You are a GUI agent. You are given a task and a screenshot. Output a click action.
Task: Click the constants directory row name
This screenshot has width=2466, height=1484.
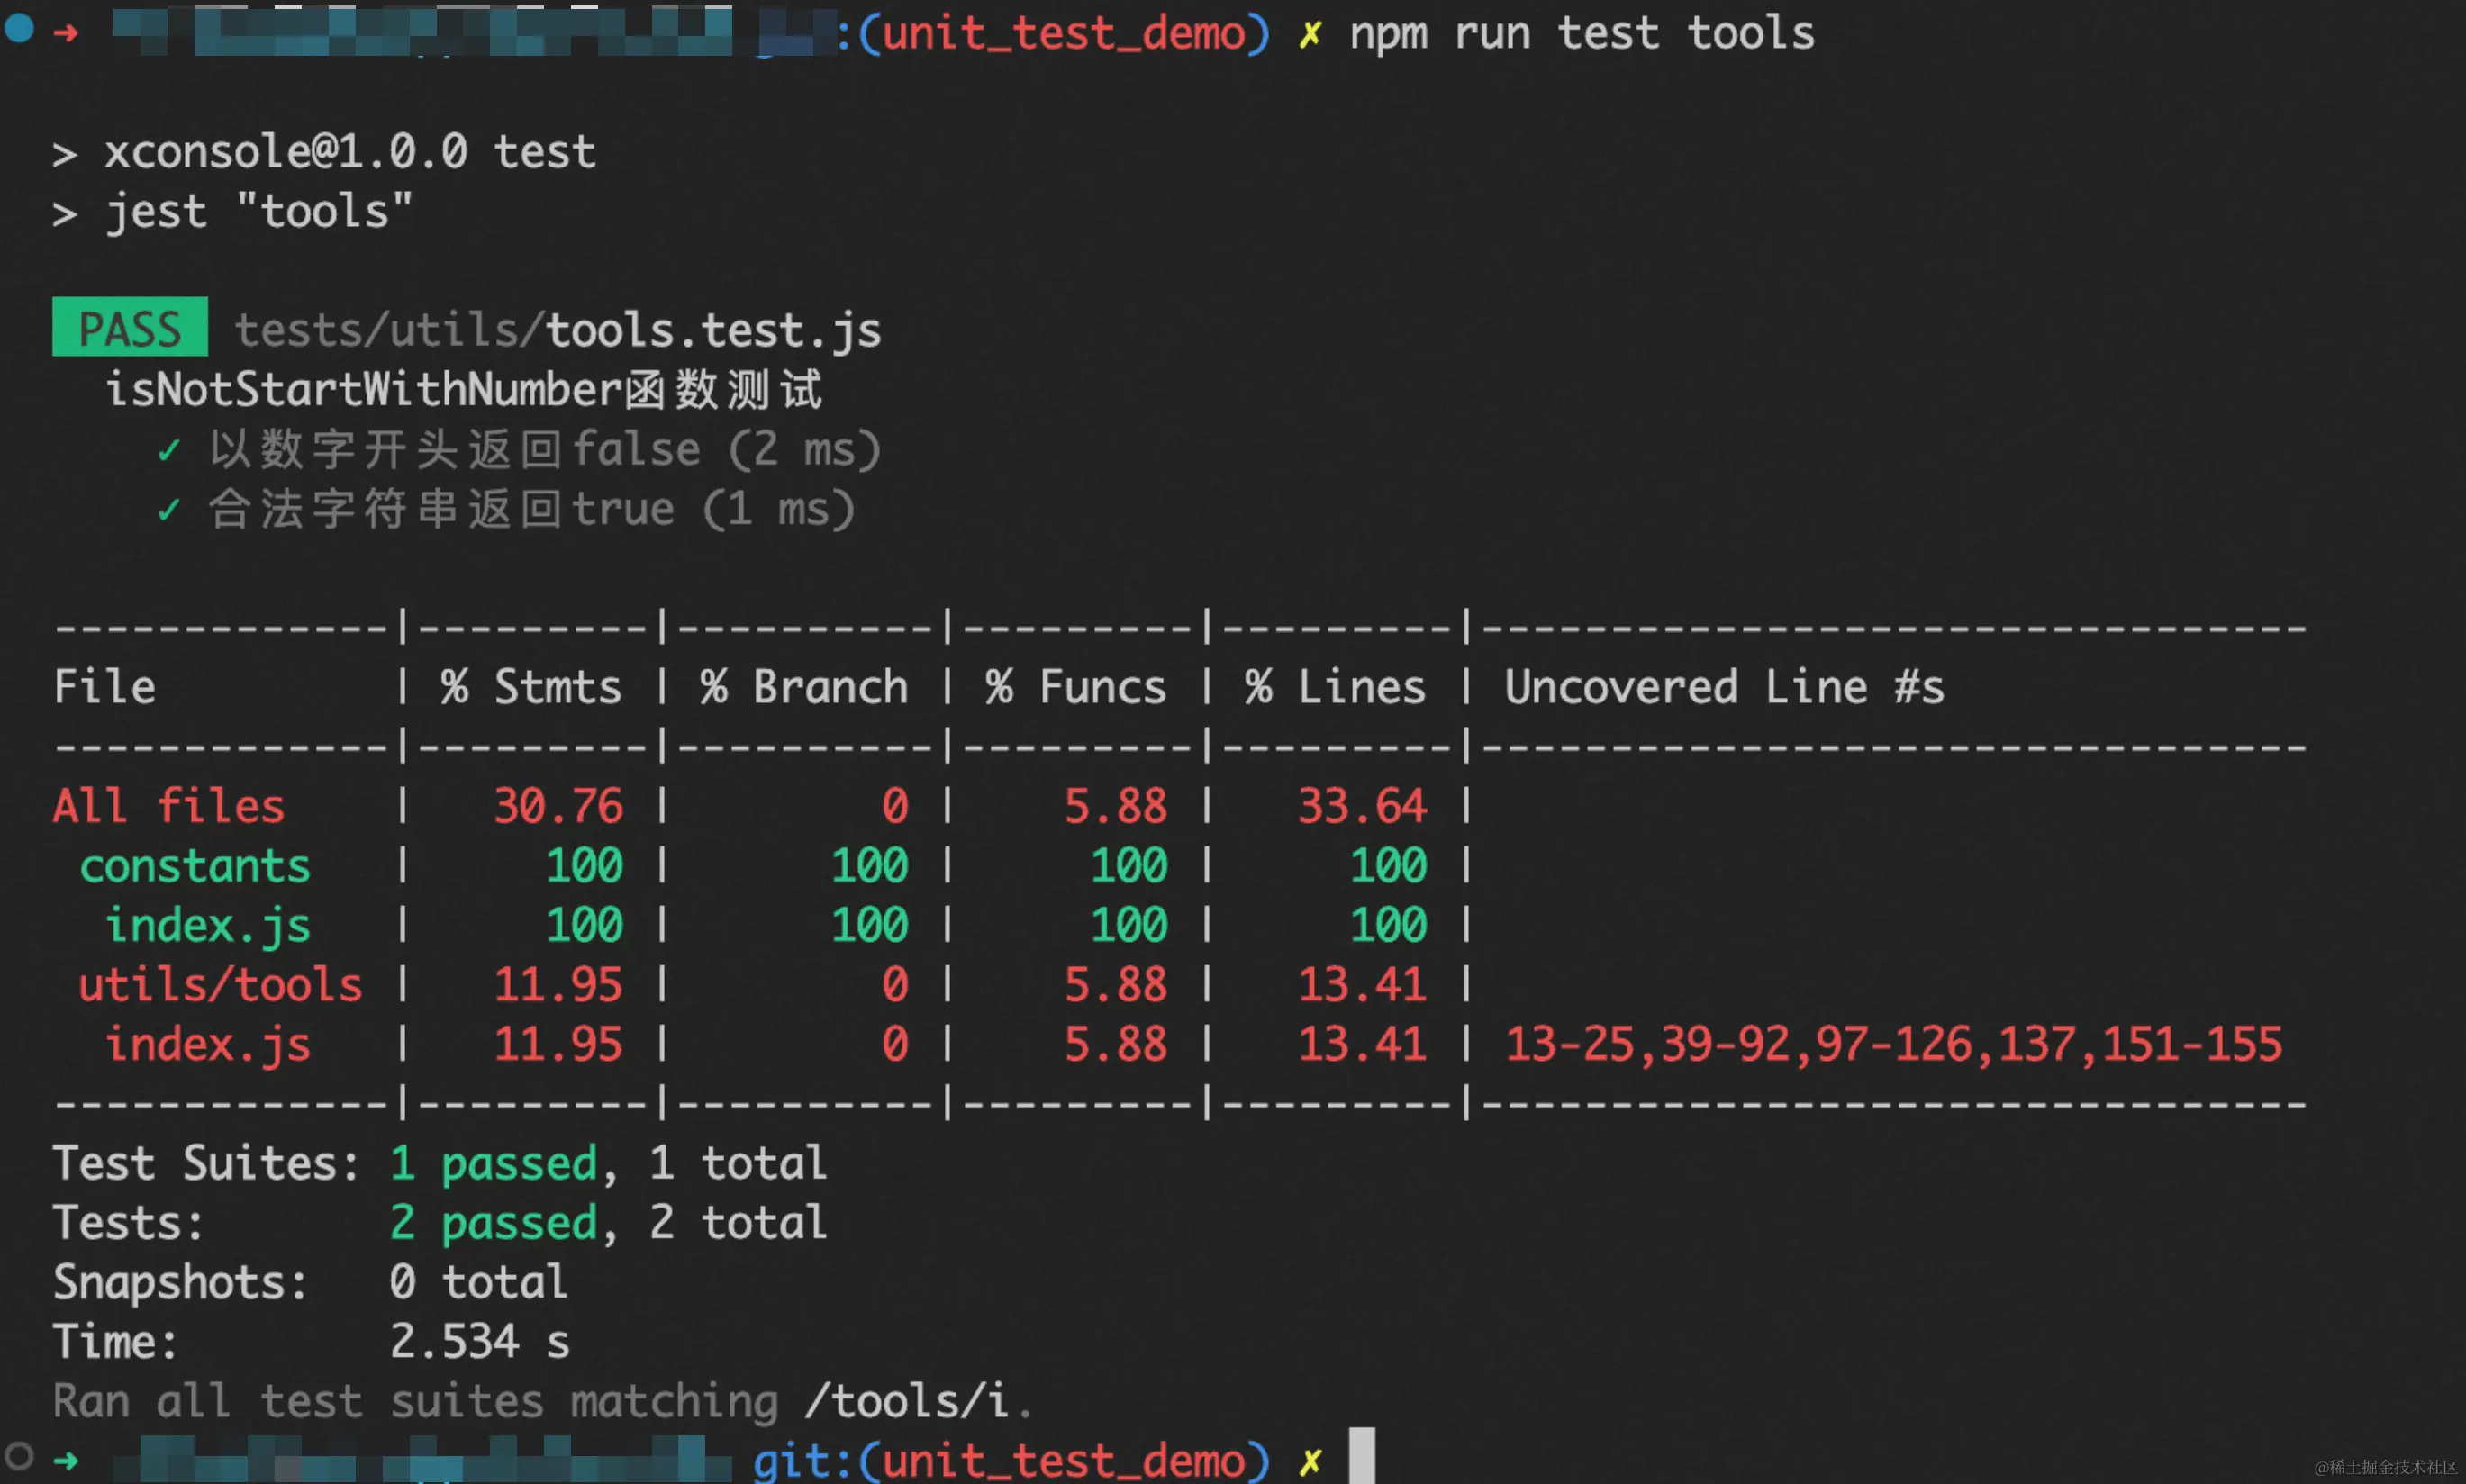[195, 866]
